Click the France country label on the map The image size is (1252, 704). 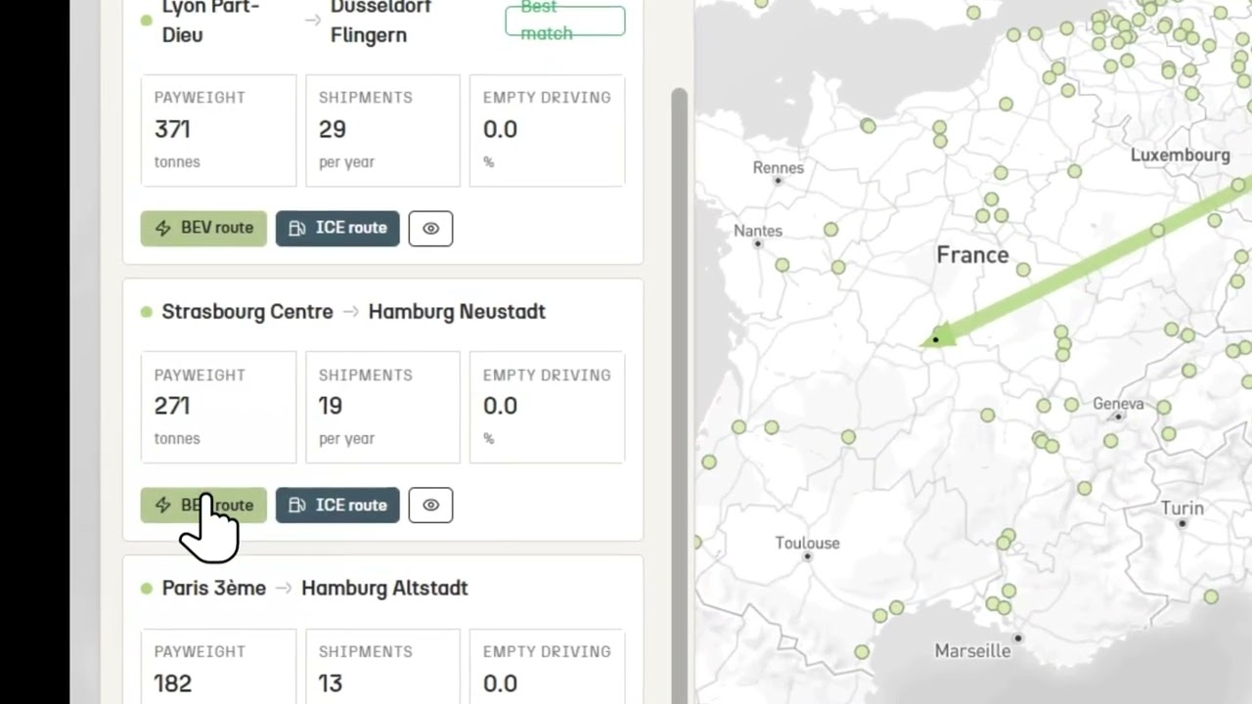click(972, 255)
